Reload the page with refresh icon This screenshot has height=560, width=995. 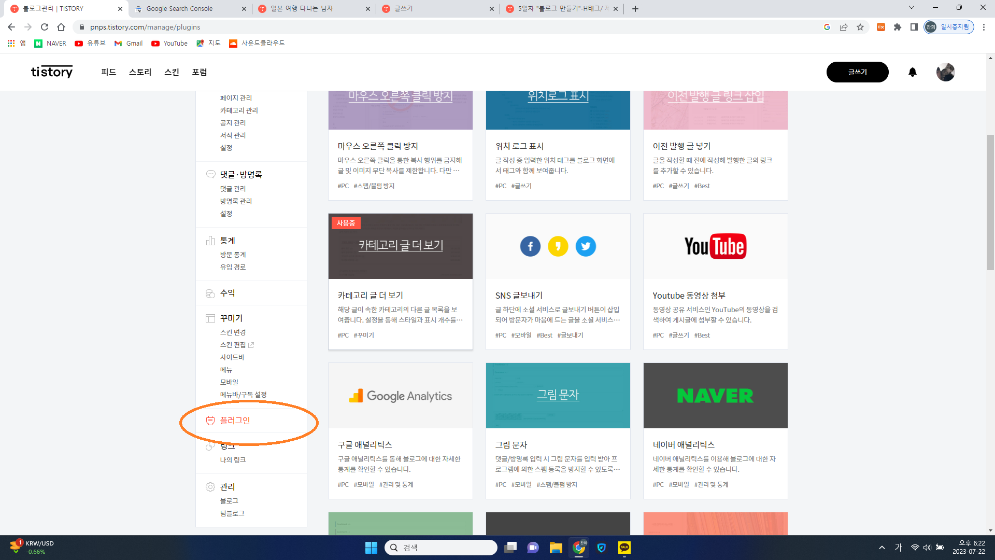coord(45,27)
